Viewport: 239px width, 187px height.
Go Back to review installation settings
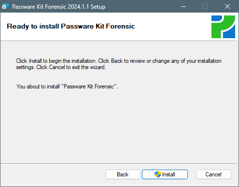[x=123, y=174]
